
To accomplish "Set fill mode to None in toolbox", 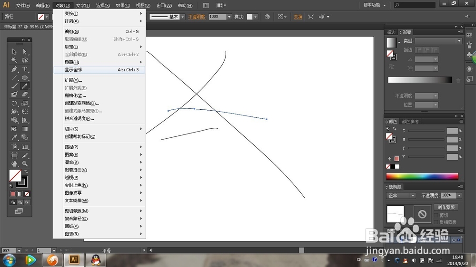I will click(27, 194).
